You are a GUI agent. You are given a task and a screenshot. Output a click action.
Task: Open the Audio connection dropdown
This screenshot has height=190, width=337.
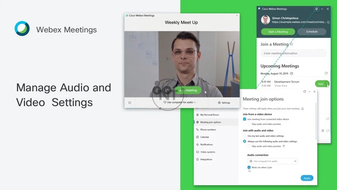tap(272, 161)
